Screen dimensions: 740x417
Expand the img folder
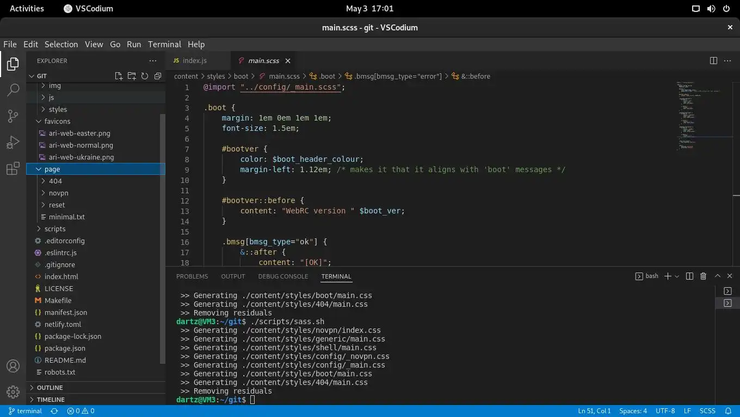pyautogui.click(x=96, y=85)
